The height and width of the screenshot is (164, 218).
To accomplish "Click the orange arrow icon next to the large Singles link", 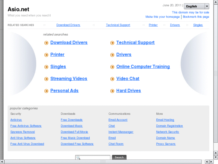I will (x=46, y=67).
